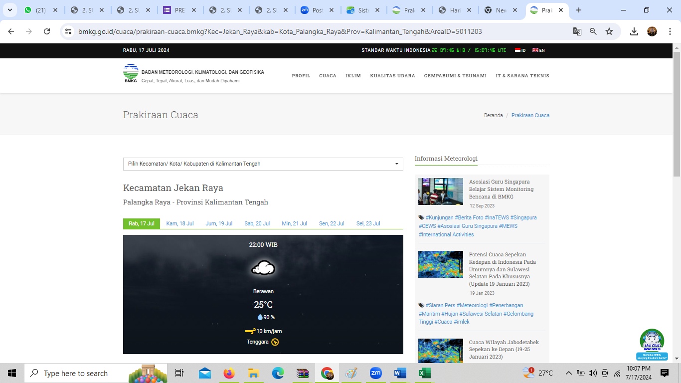Open the notifications center icon
The width and height of the screenshot is (681, 383).
tap(665, 373)
